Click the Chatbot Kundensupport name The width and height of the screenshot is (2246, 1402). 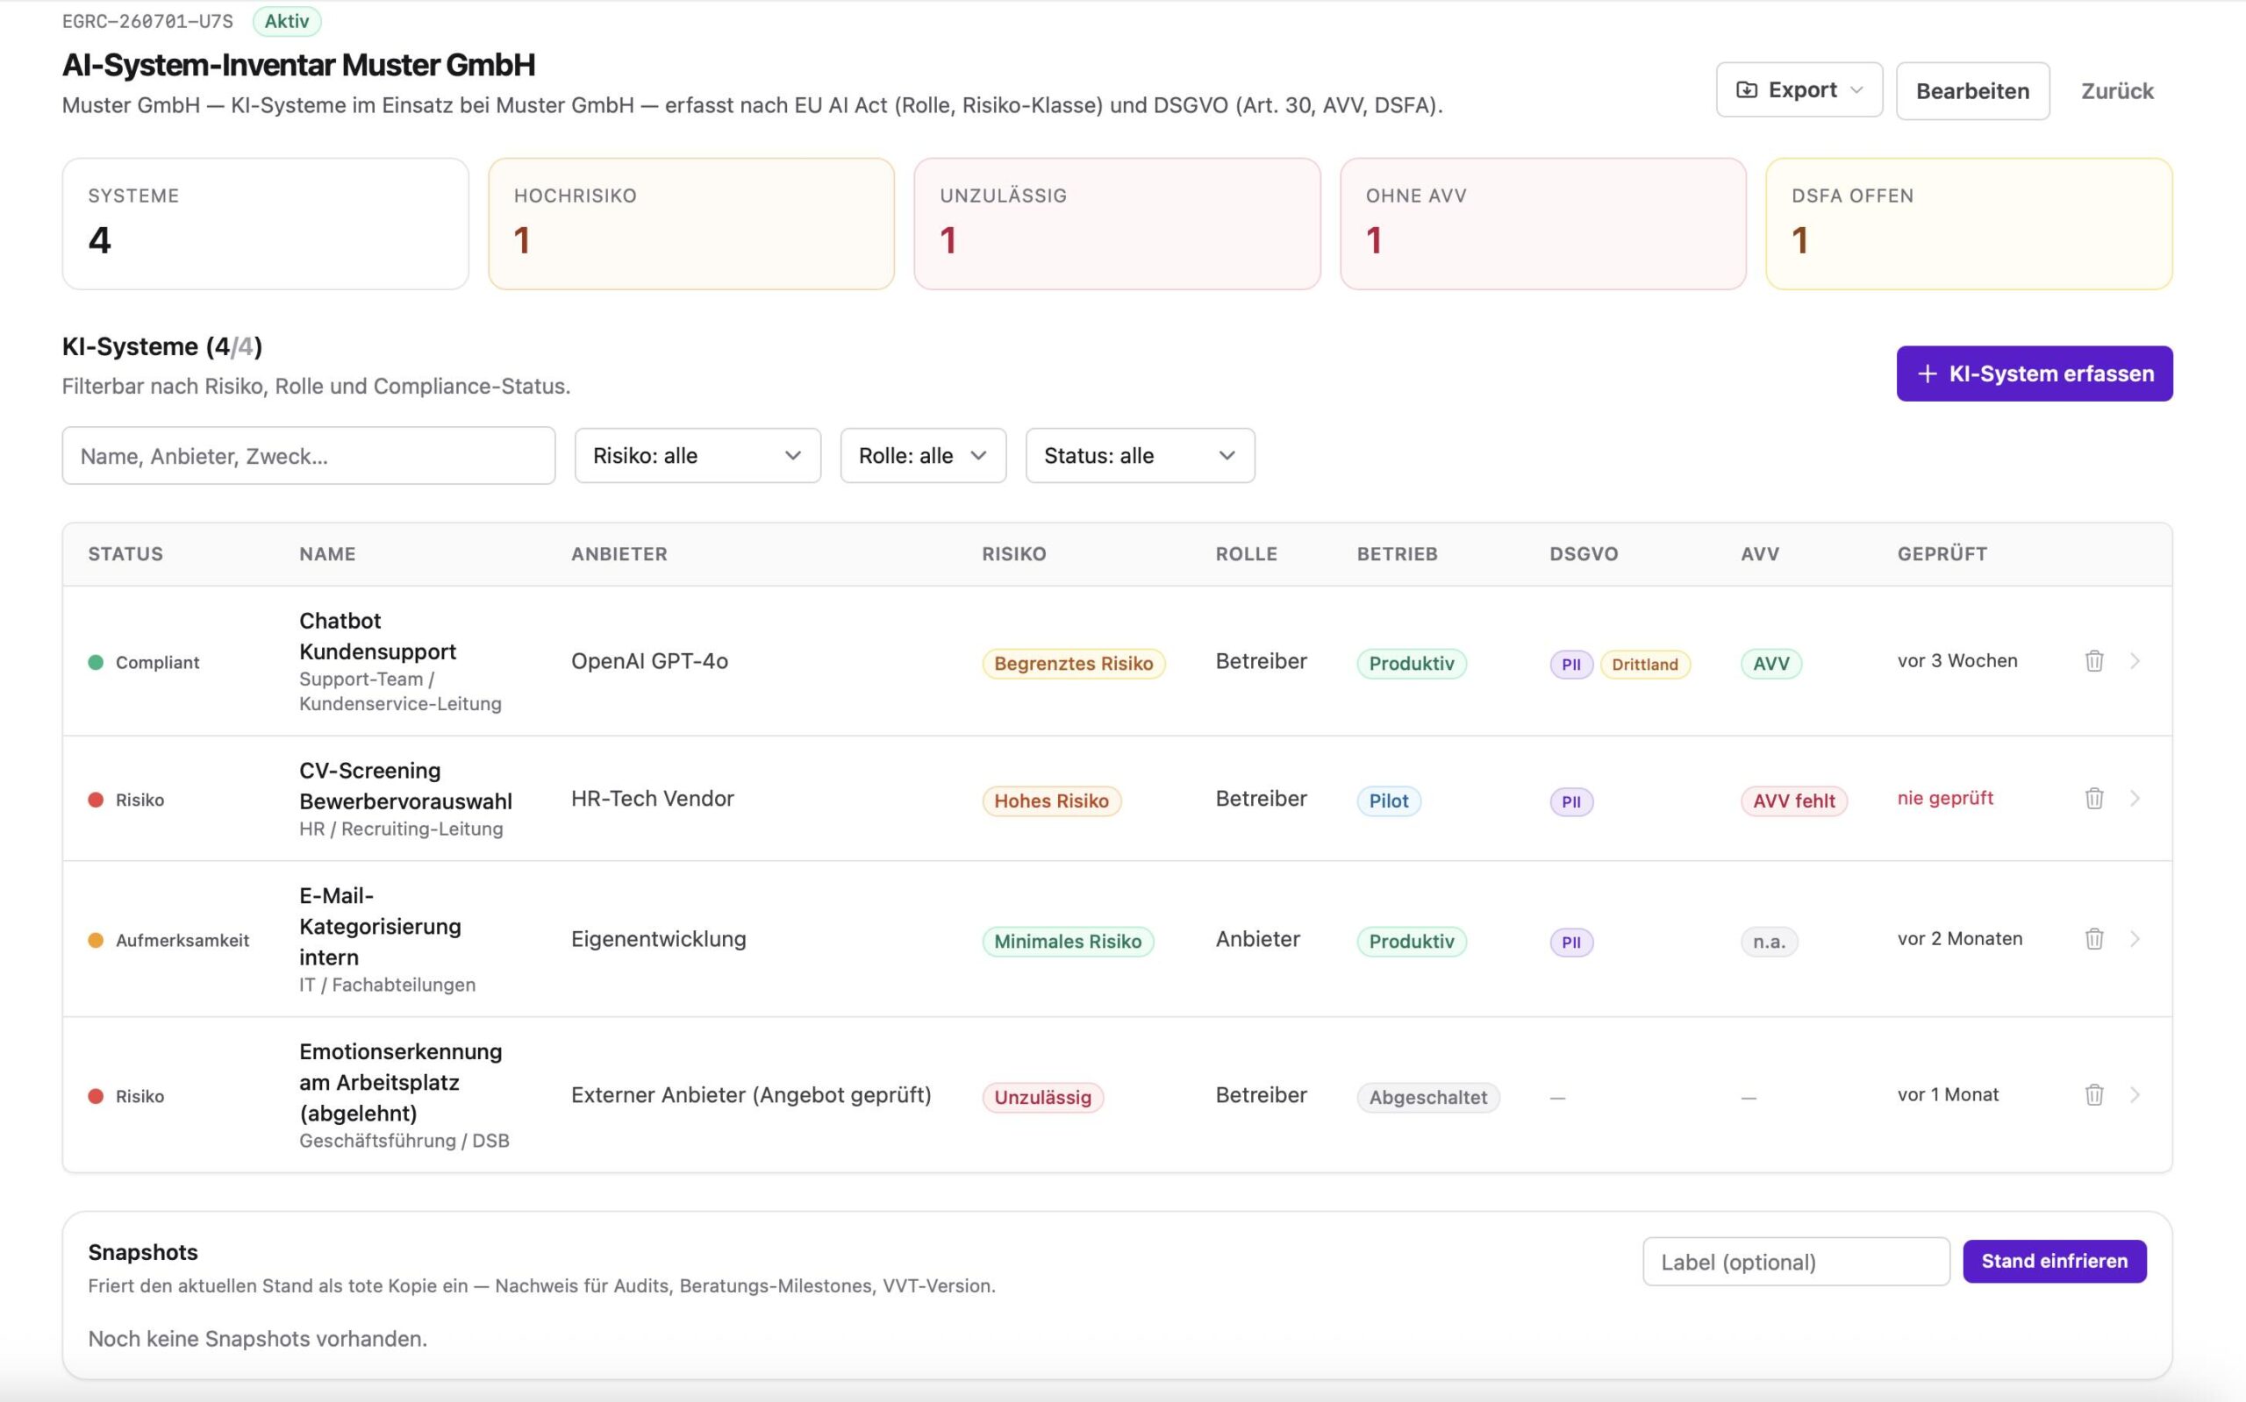point(377,636)
